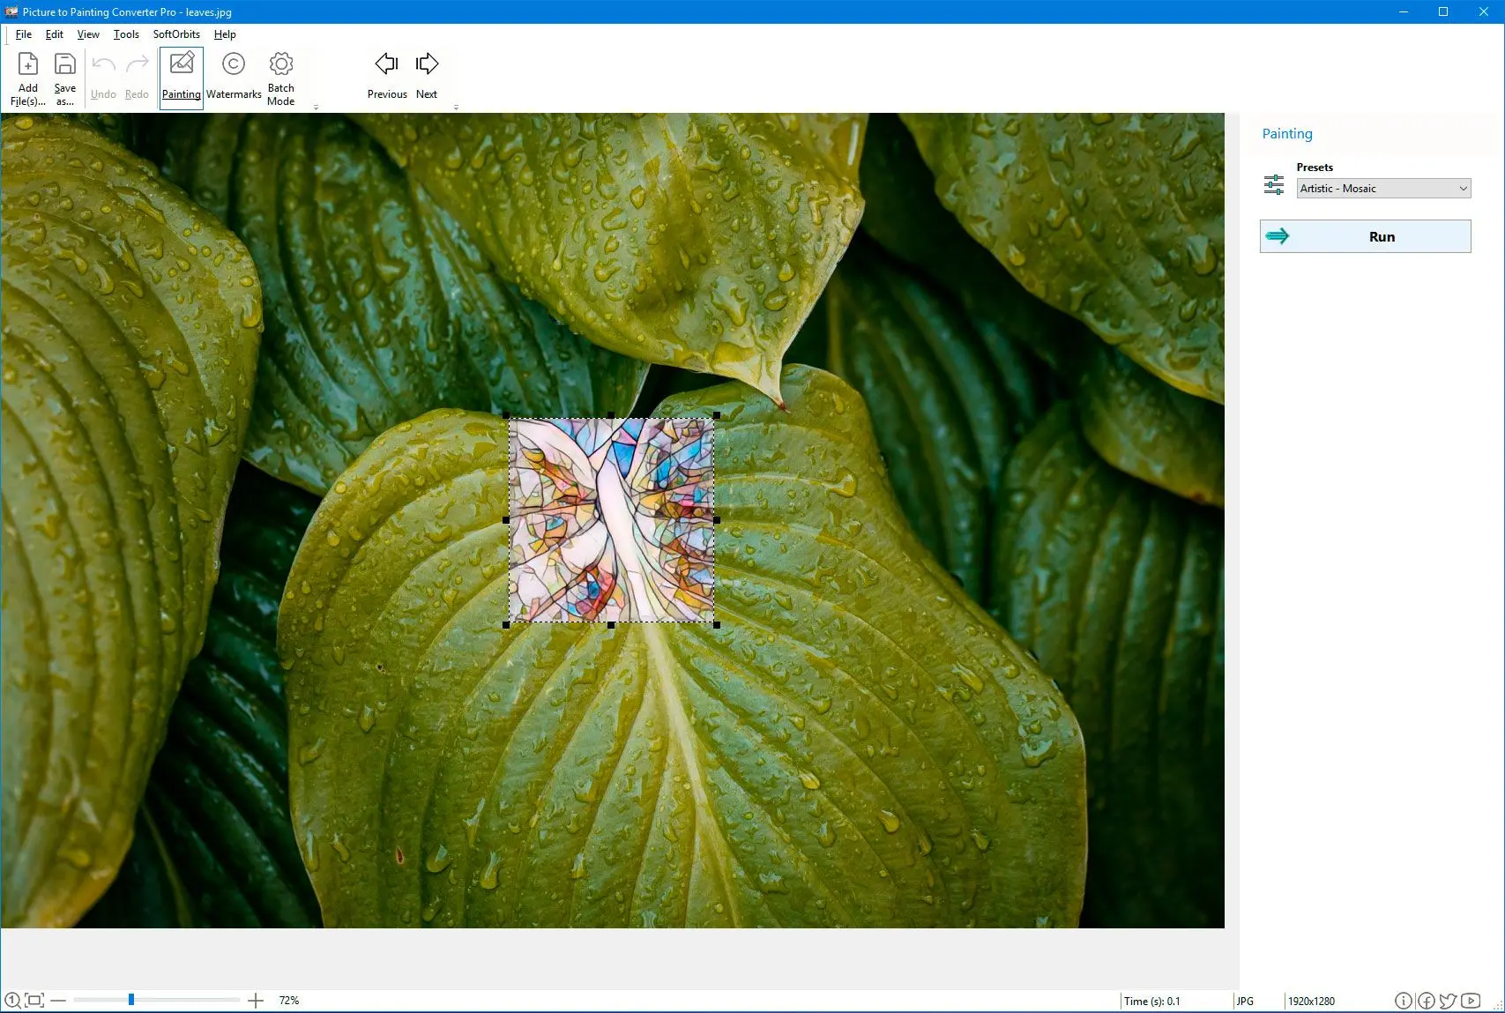Viewport: 1505px width, 1013px height.
Task: Click the zoom slider handle
Action: [x=131, y=1000]
